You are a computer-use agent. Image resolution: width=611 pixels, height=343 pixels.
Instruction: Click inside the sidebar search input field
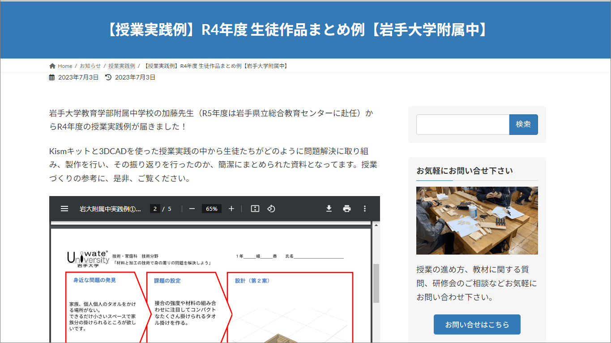tap(462, 124)
